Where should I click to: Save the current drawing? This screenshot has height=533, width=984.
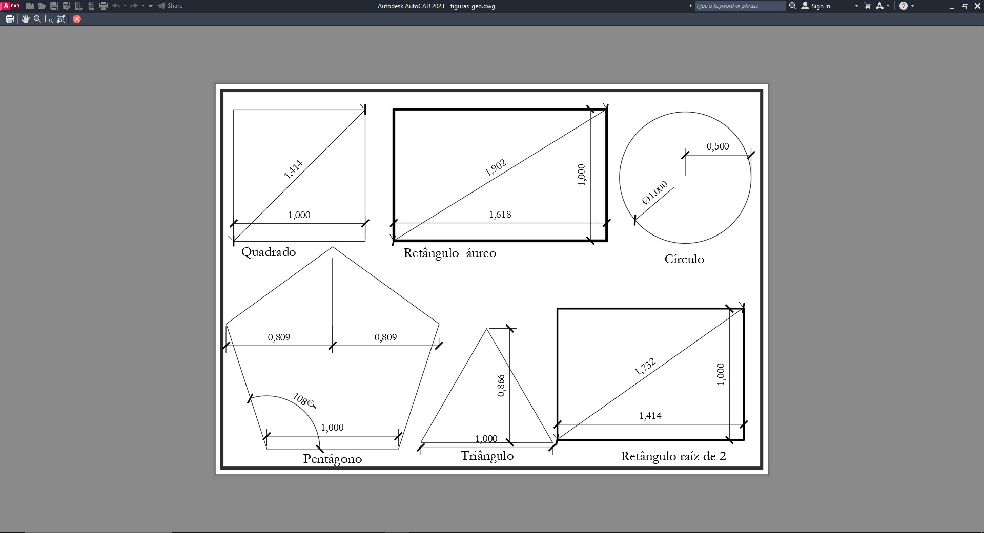[54, 6]
